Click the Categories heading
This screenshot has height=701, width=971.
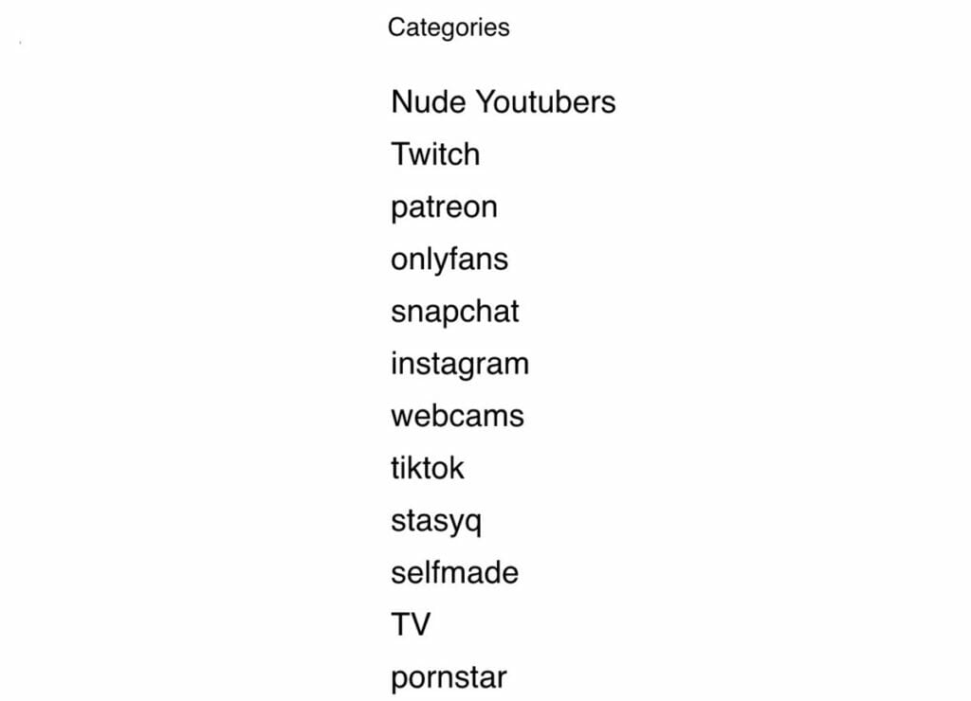tap(449, 27)
